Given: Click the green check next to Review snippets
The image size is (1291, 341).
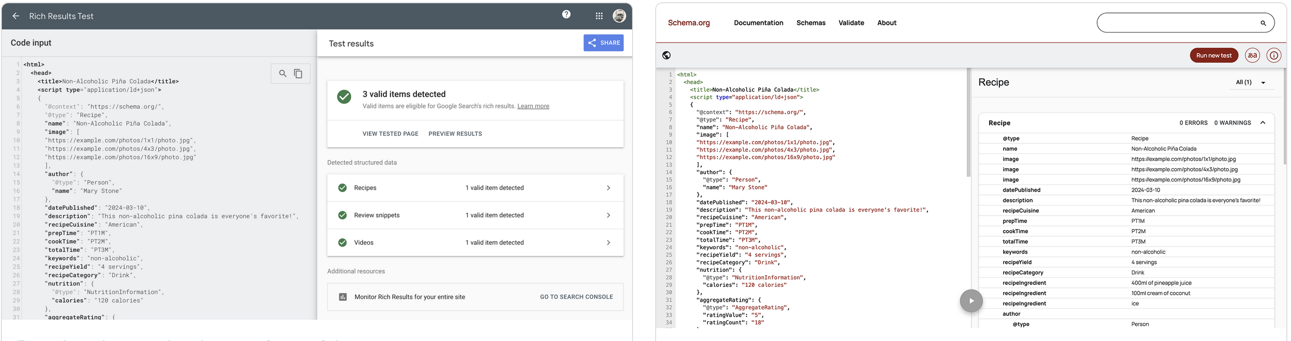Looking at the screenshot, I should [x=342, y=215].
